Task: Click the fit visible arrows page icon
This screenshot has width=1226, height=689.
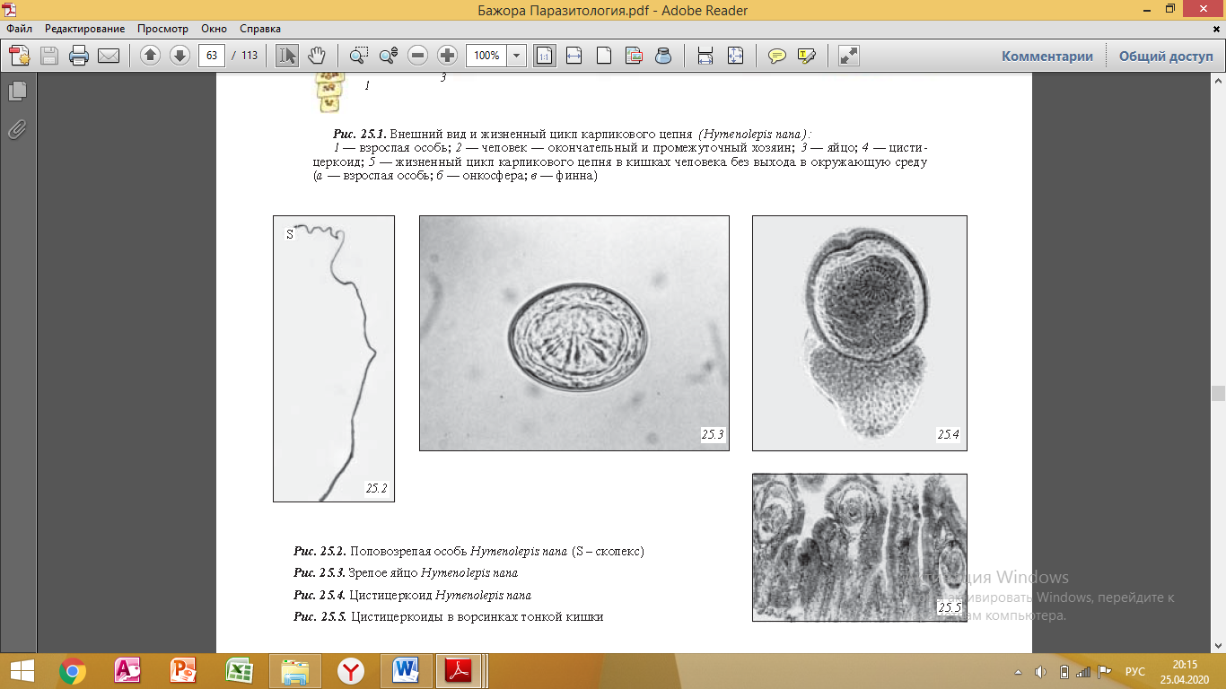Action: 735,56
